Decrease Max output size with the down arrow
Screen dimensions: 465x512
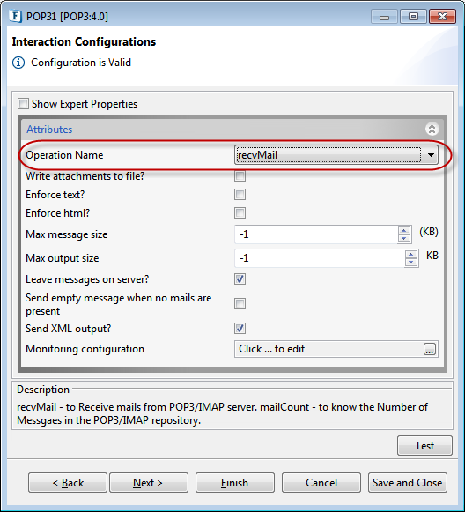(411, 263)
